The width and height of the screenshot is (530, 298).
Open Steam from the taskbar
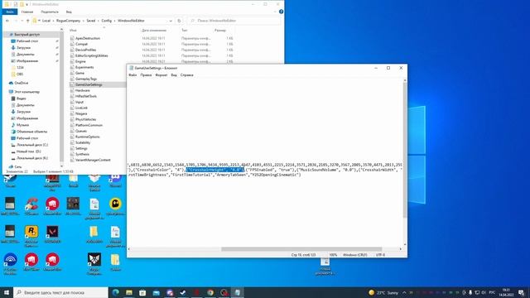coord(183,292)
